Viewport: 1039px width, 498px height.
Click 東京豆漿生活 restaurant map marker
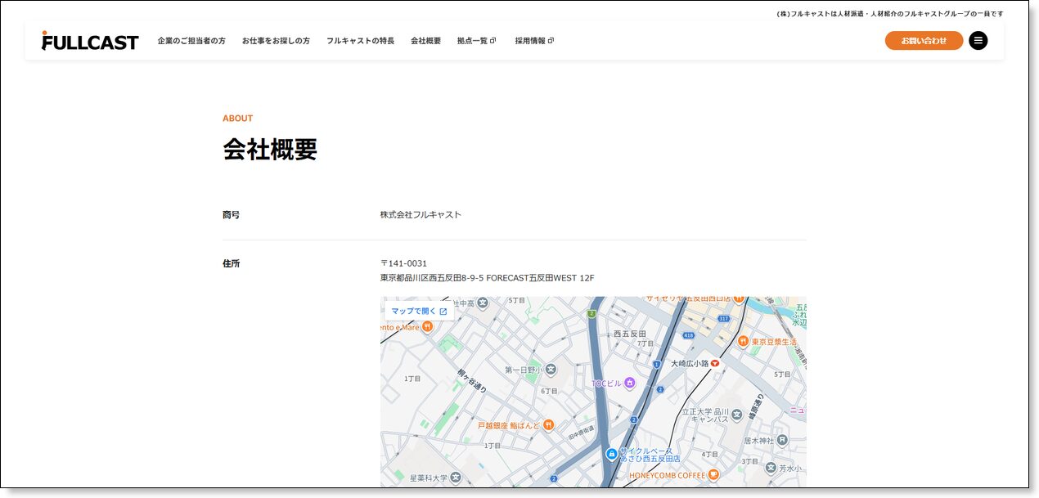(x=743, y=341)
